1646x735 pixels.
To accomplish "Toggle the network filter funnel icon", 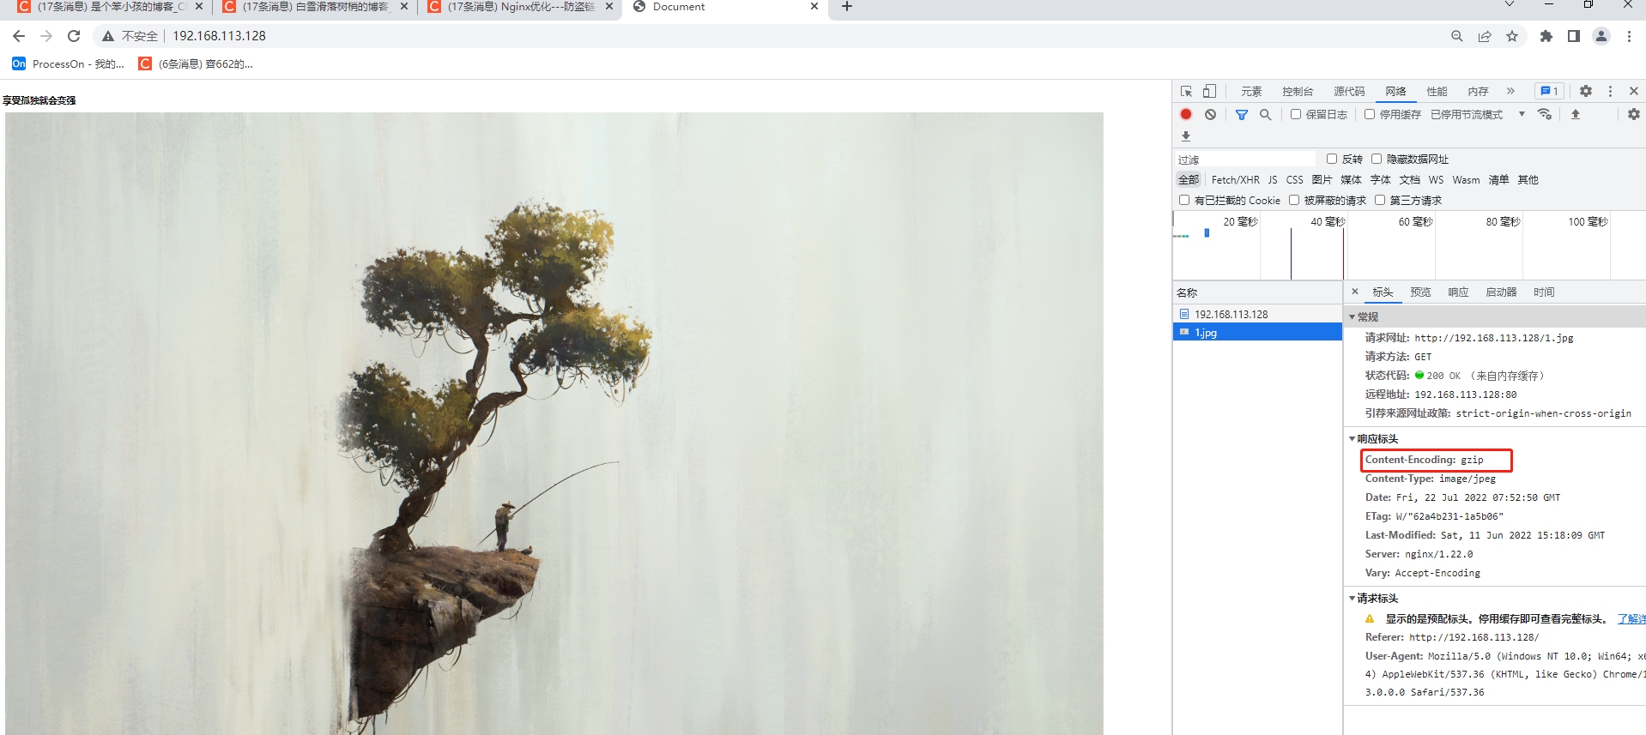I will point(1241,114).
